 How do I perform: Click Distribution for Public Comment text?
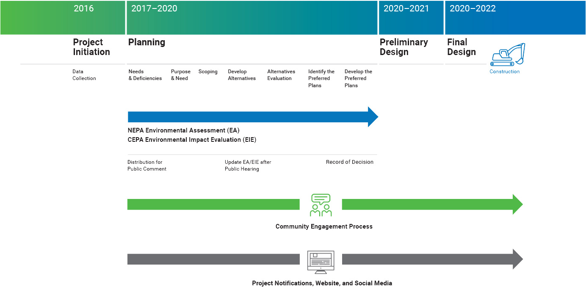147,166
